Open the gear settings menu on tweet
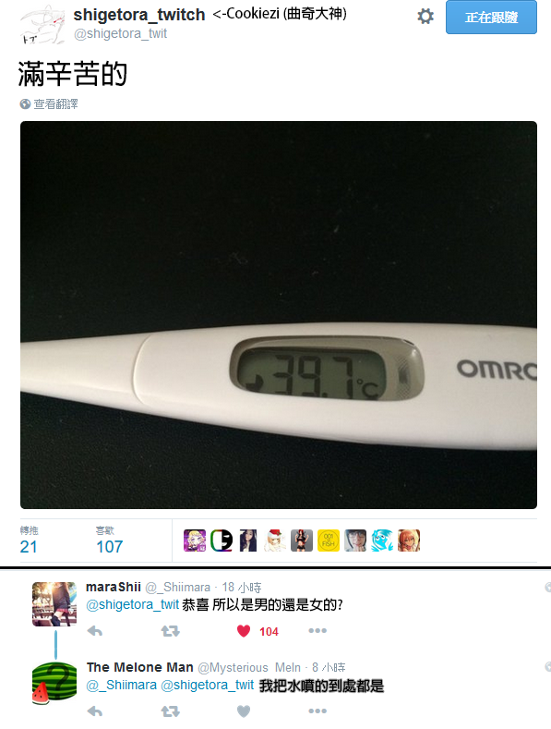Image resolution: width=551 pixels, height=729 pixels. (x=425, y=17)
